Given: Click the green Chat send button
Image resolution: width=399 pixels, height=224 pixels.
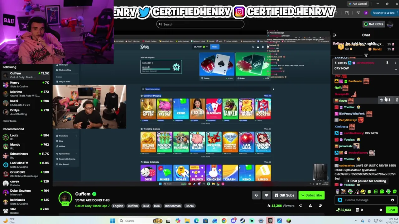Looking at the screenshot, I should 392,210.
